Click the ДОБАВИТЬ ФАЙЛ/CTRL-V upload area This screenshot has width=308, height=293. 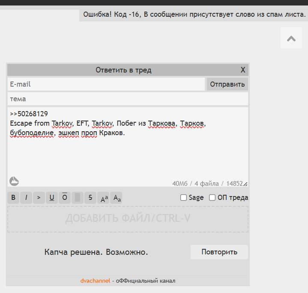pos(128,219)
